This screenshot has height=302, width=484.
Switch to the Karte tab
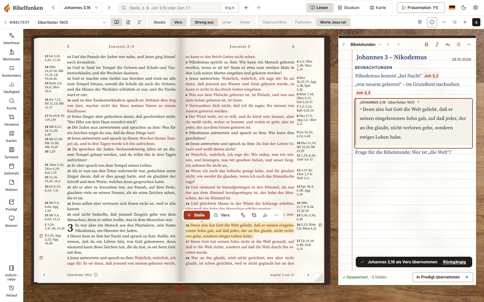tap(378, 8)
